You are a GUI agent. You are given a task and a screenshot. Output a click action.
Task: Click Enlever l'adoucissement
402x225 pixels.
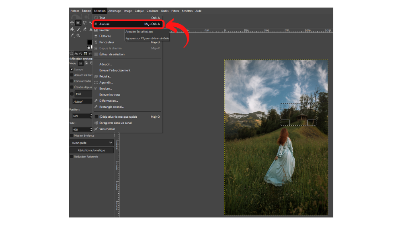(x=128, y=70)
